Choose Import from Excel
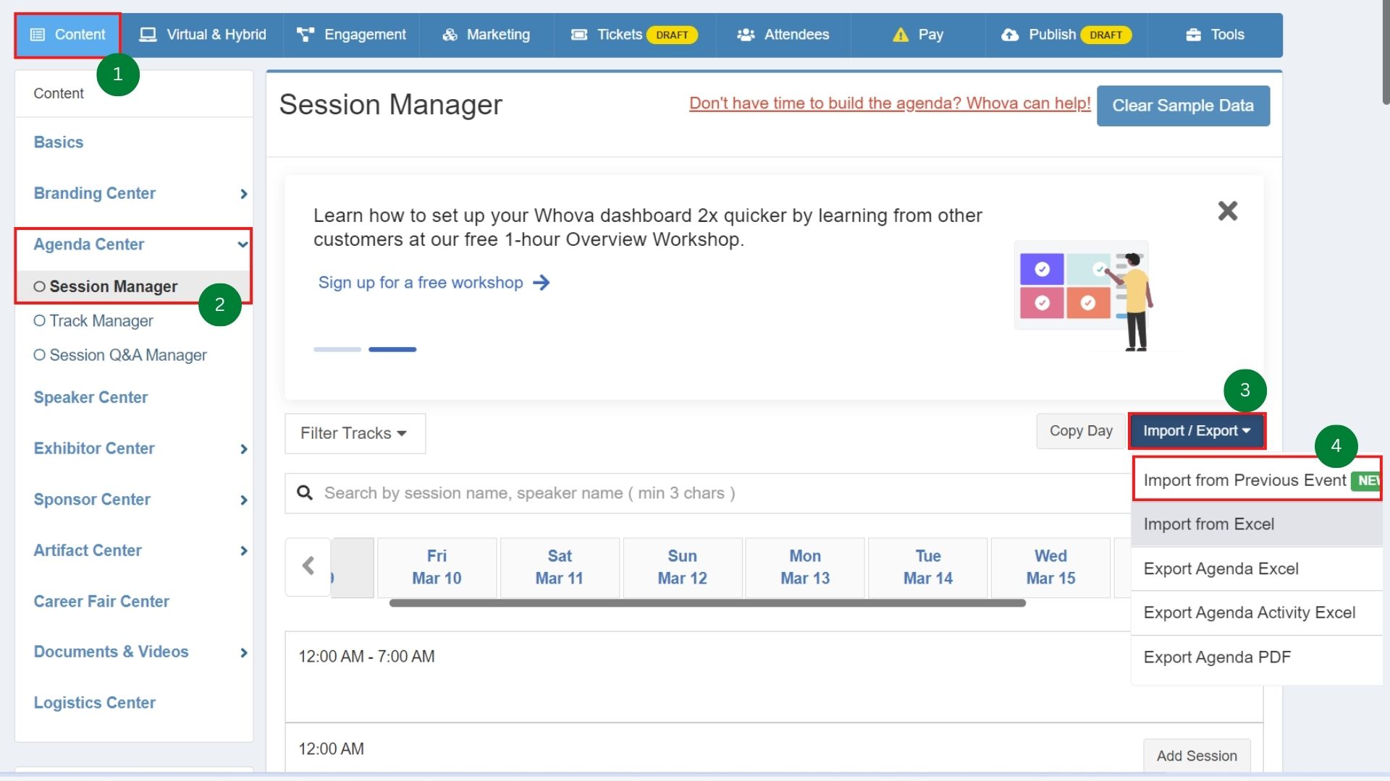 [1257, 524]
